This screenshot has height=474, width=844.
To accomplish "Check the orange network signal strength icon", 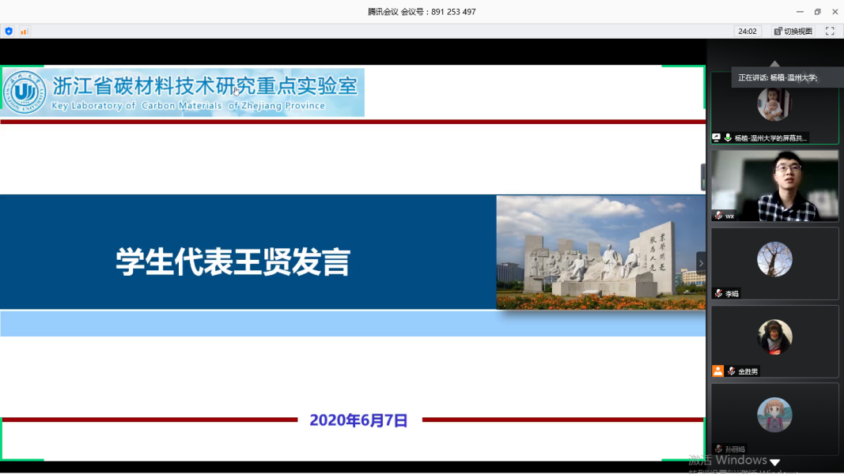I will 24,32.
